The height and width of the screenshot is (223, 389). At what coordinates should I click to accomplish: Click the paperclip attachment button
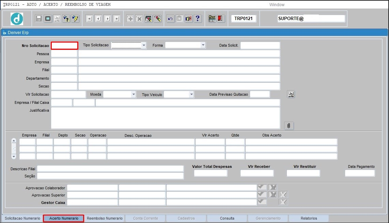click(x=289, y=126)
